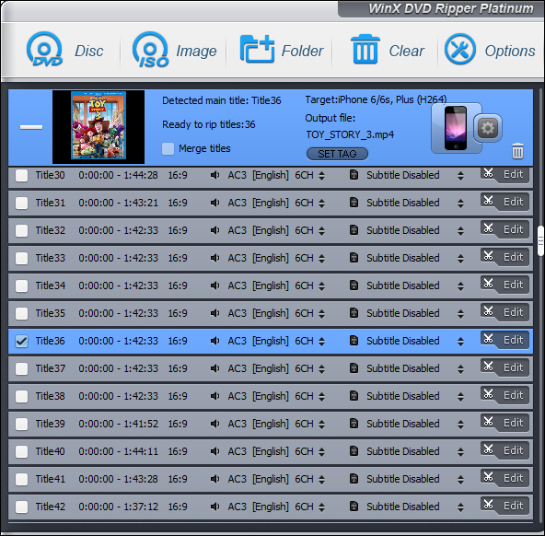Open the Folder source icon
The width and height of the screenshot is (545, 536).
pyautogui.click(x=257, y=49)
